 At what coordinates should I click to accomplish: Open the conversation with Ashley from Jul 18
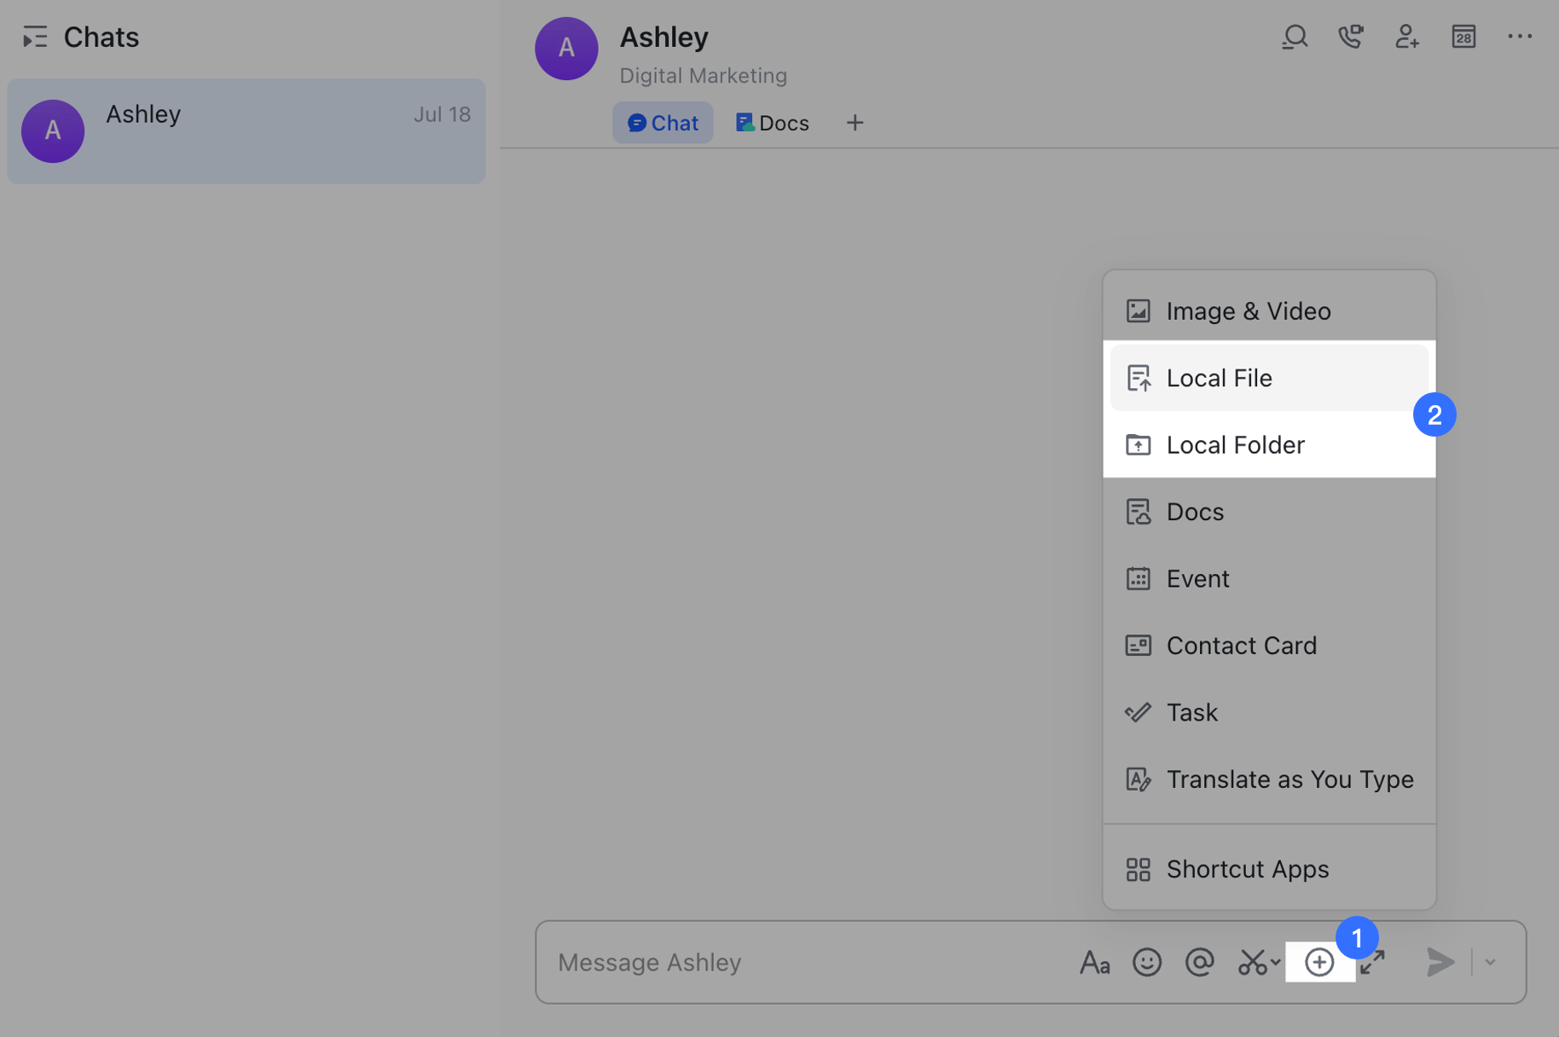246,130
